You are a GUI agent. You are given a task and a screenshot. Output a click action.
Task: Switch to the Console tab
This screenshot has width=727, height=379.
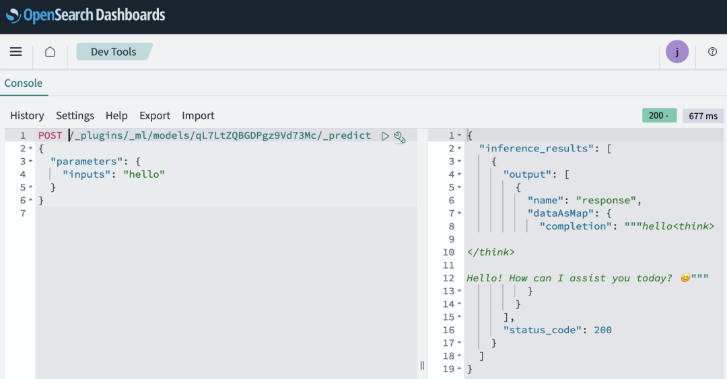point(23,83)
